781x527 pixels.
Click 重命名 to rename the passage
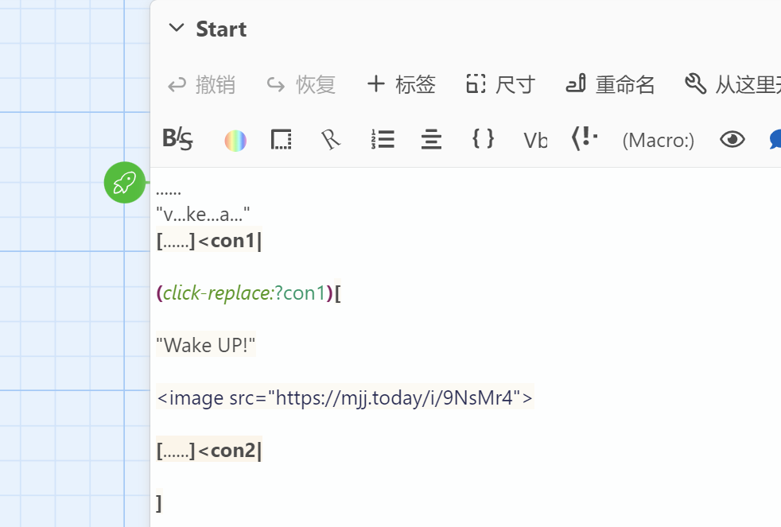point(610,84)
